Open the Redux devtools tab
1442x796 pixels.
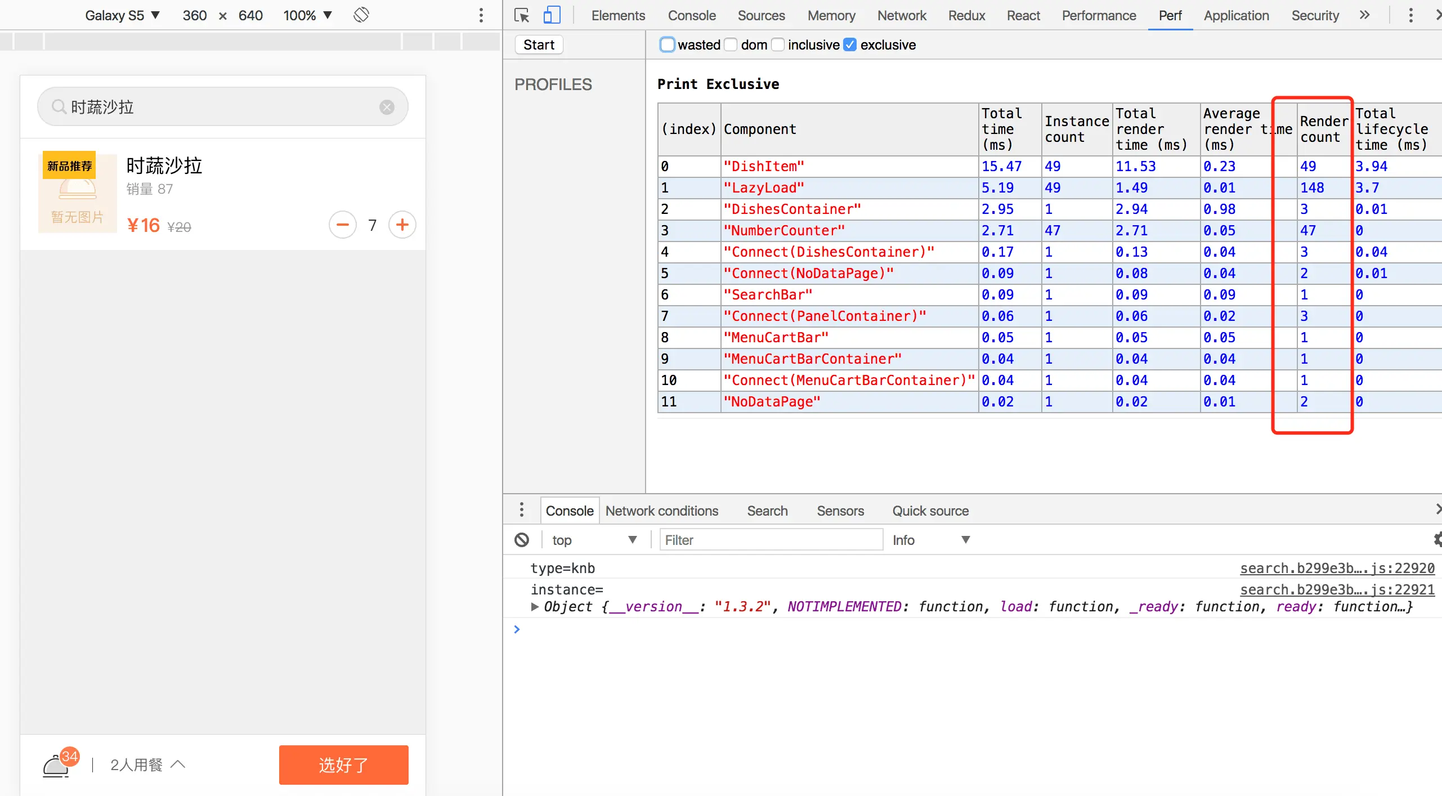click(x=966, y=16)
